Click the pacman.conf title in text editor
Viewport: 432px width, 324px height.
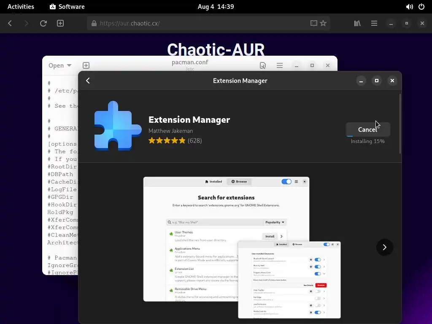[x=190, y=62]
